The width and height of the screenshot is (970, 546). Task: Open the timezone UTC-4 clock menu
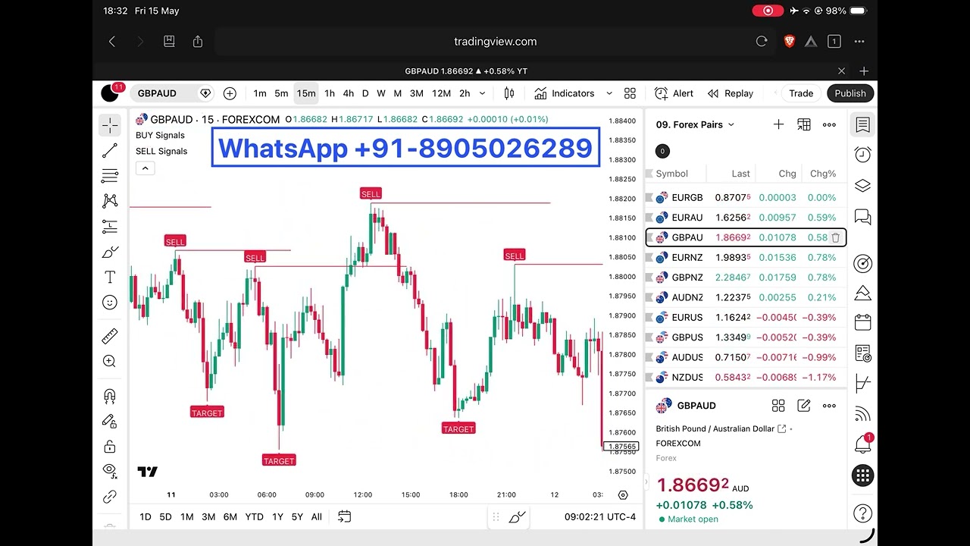pos(600,517)
